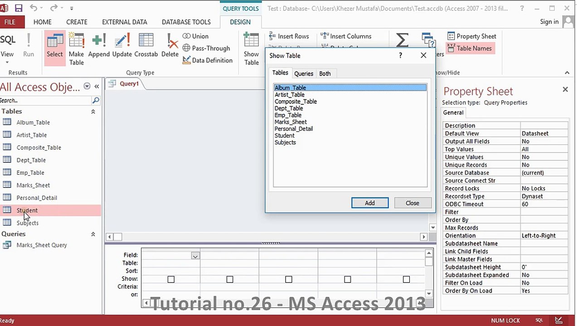Click the search magnifier in navigation pane
577x326 pixels.
coord(96,101)
